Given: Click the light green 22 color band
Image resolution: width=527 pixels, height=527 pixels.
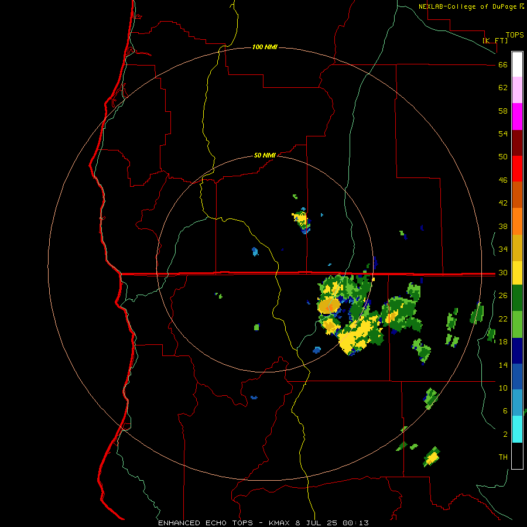Looking at the screenshot, I should pos(517,324).
